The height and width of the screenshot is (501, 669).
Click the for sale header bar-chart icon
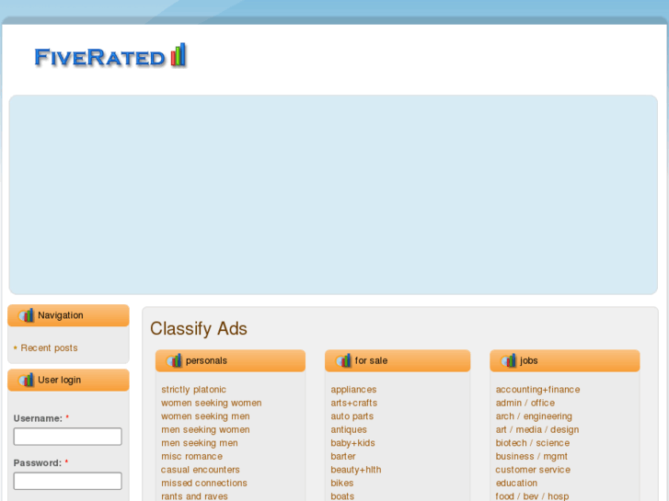click(343, 360)
